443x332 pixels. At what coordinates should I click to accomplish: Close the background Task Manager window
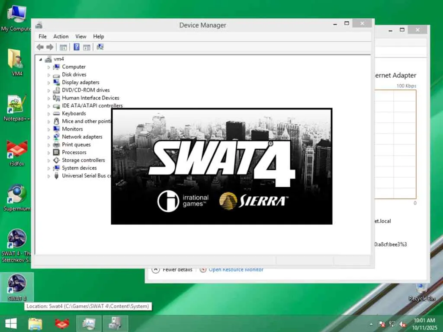click(417, 30)
